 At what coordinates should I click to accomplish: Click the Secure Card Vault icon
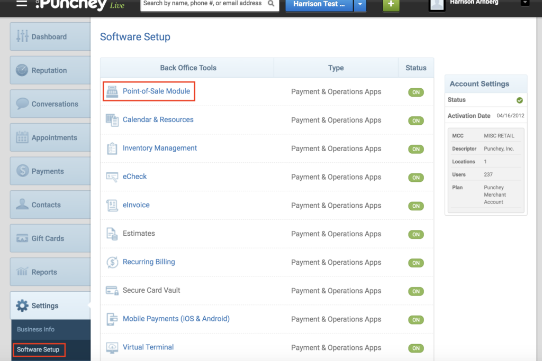pyautogui.click(x=112, y=291)
